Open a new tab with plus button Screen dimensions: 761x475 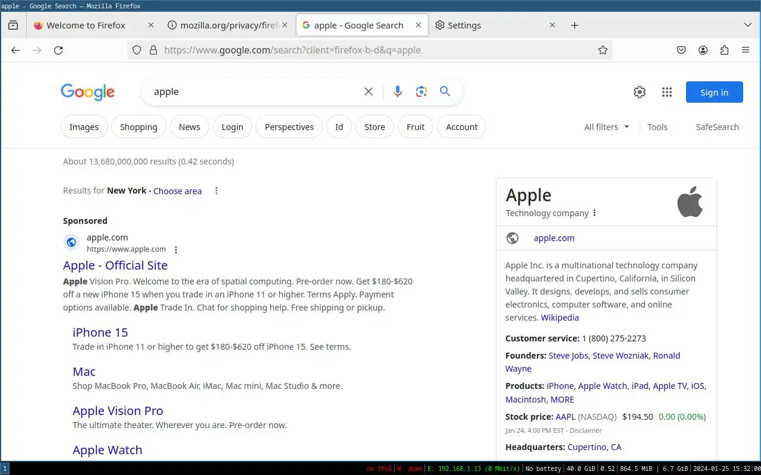[x=574, y=26]
